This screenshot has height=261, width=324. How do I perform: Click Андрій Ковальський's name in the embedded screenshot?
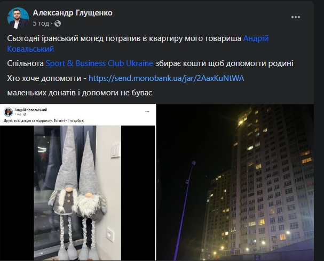coord(31,110)
